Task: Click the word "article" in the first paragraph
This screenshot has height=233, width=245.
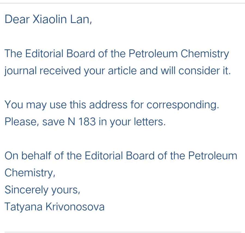Action: [x=122, y=71]
